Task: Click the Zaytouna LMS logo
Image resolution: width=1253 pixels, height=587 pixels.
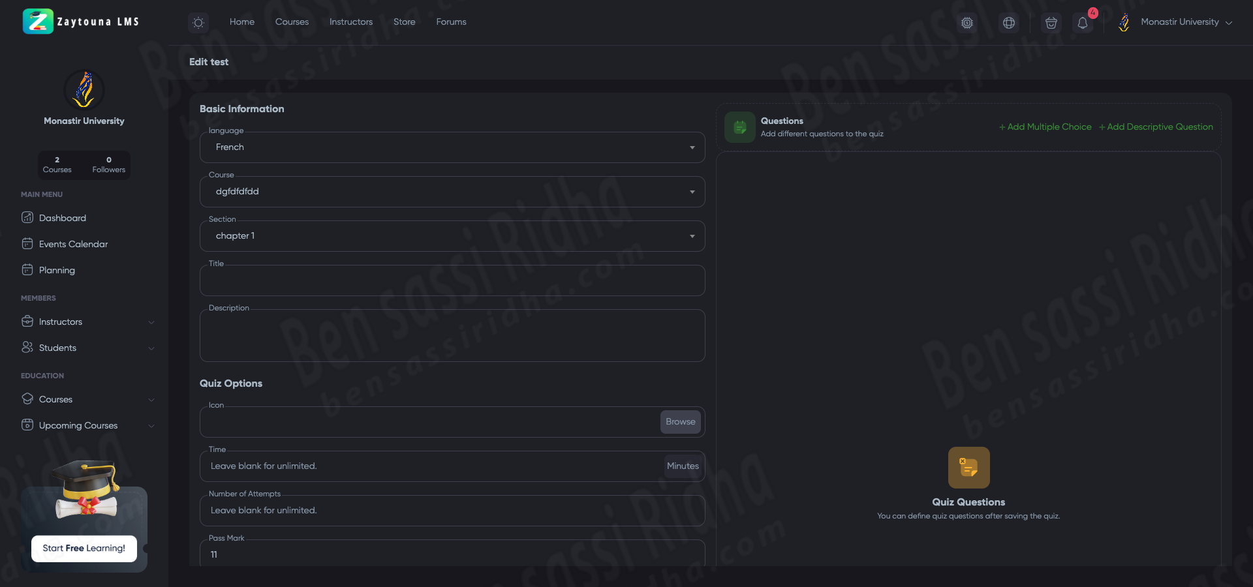Action: [81, 22]
